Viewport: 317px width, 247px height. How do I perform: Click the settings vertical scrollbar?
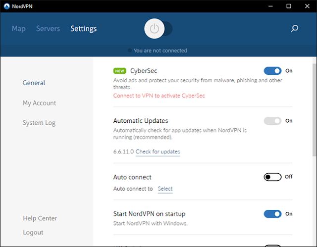pos(314,110)
